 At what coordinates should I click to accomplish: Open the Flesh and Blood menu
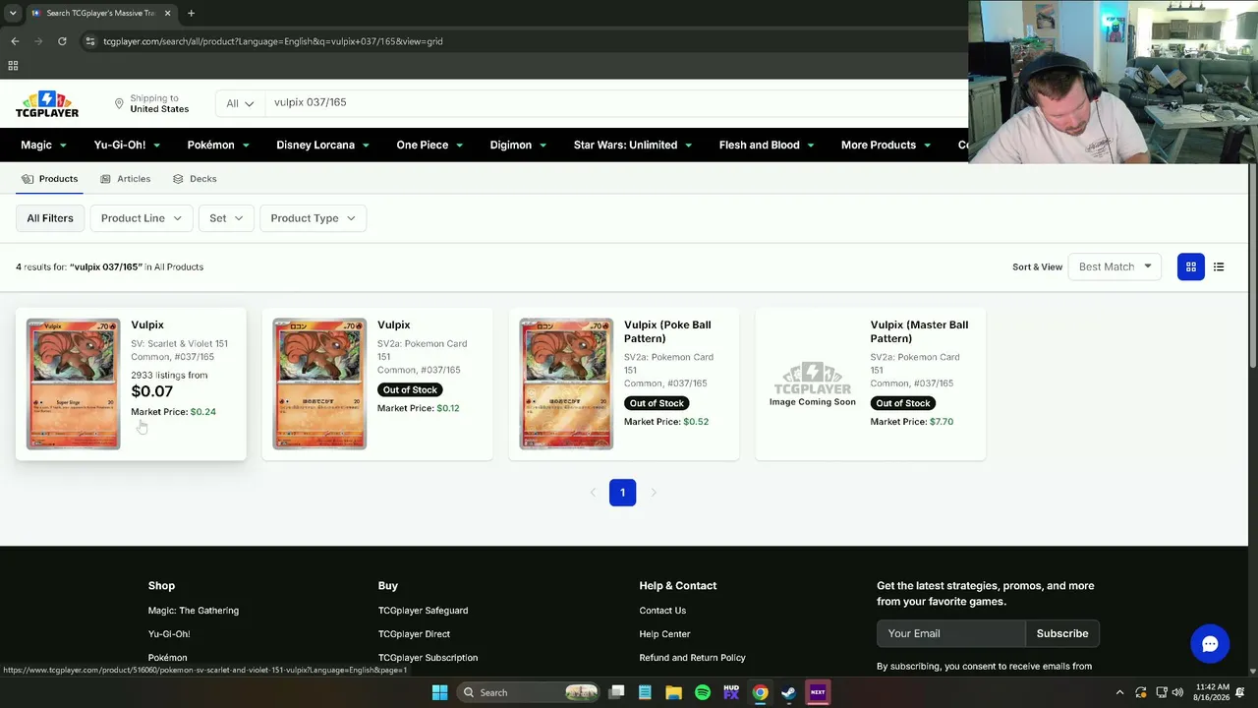[x=768, y=145]
